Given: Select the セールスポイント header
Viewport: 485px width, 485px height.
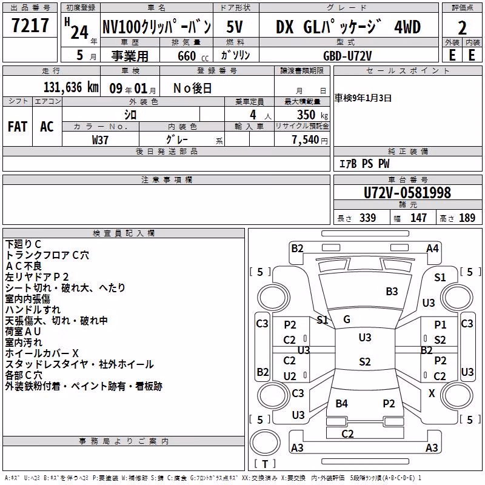Looking at the screenshot, I should [x=407, y=70].
